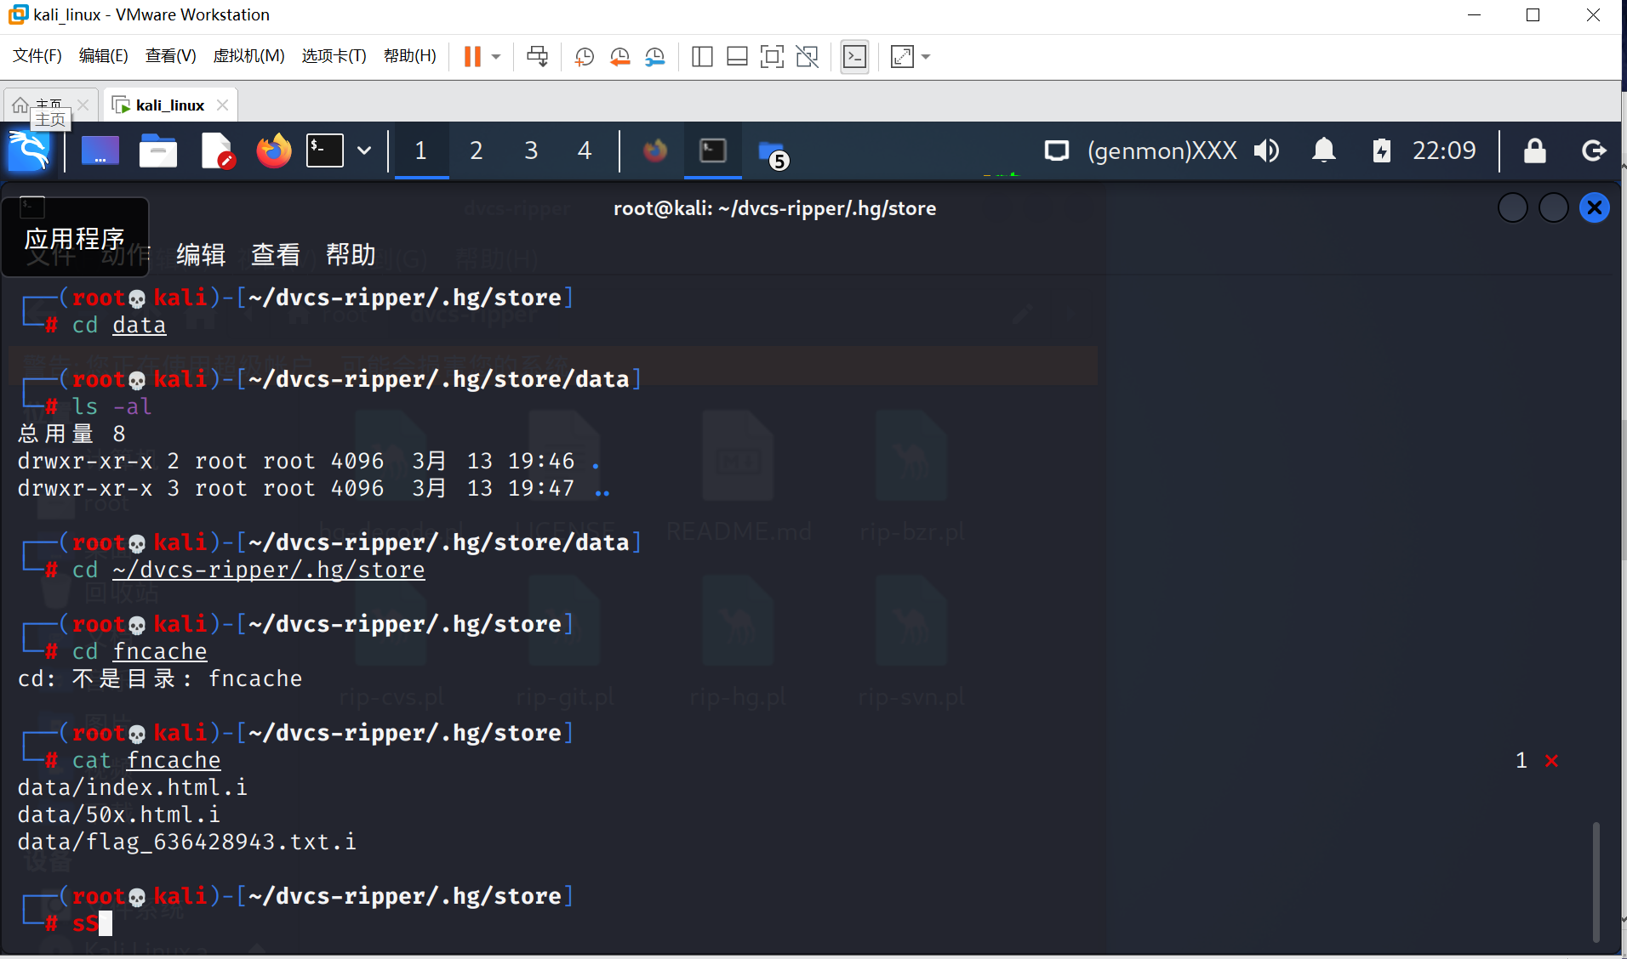Viewport: 1627px width, 959px height.
Task: Launch the text editor from the panel
Action: pos(216,151)
